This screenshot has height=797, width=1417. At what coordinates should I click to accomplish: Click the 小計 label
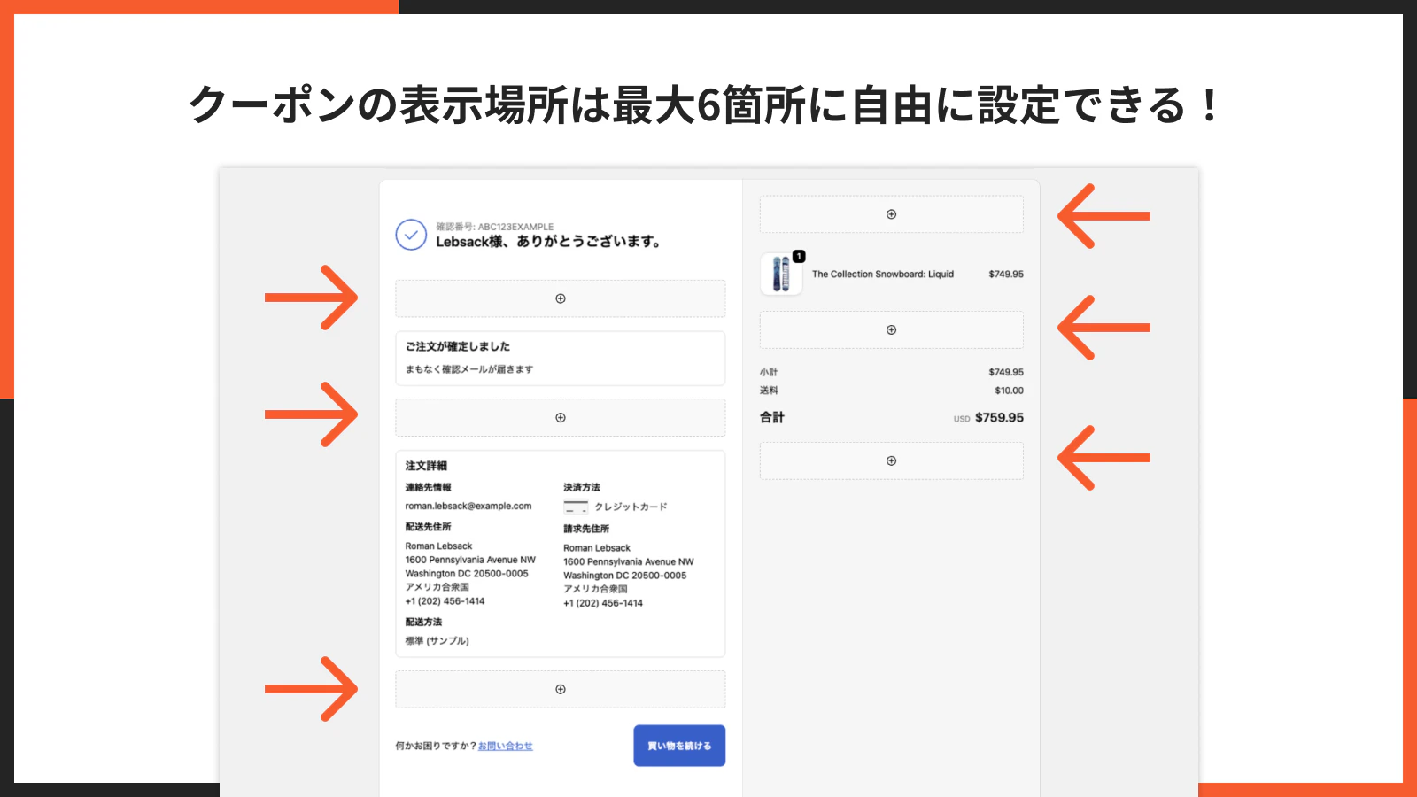coord(769,372)
